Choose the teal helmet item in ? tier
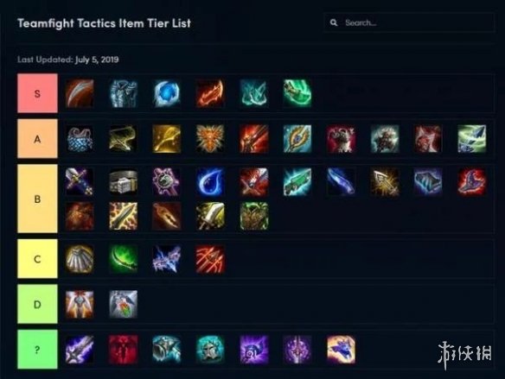This screenshot has height=379, width=505. 210,350
